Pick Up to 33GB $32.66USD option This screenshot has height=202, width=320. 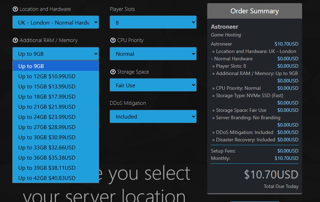pyautogui.click(x=55, y=148)
